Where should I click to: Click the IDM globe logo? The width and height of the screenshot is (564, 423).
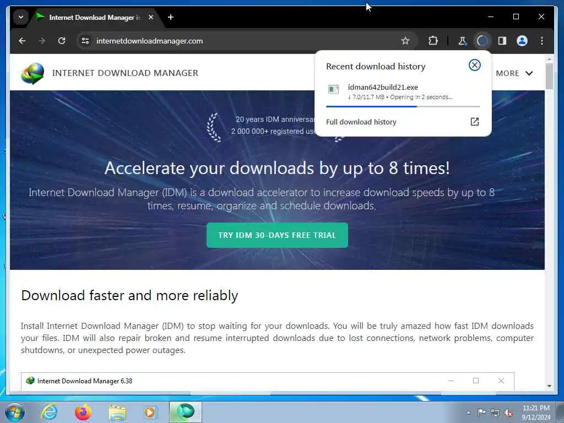(32, 73)
